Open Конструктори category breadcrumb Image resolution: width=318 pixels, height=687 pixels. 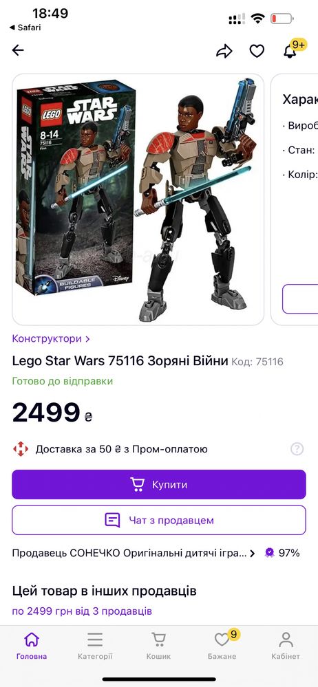tap(51, 338)
